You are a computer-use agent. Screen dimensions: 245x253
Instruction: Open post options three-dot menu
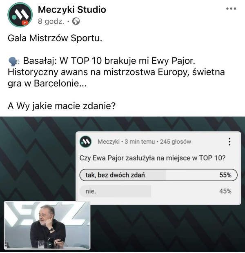point(231,9)
